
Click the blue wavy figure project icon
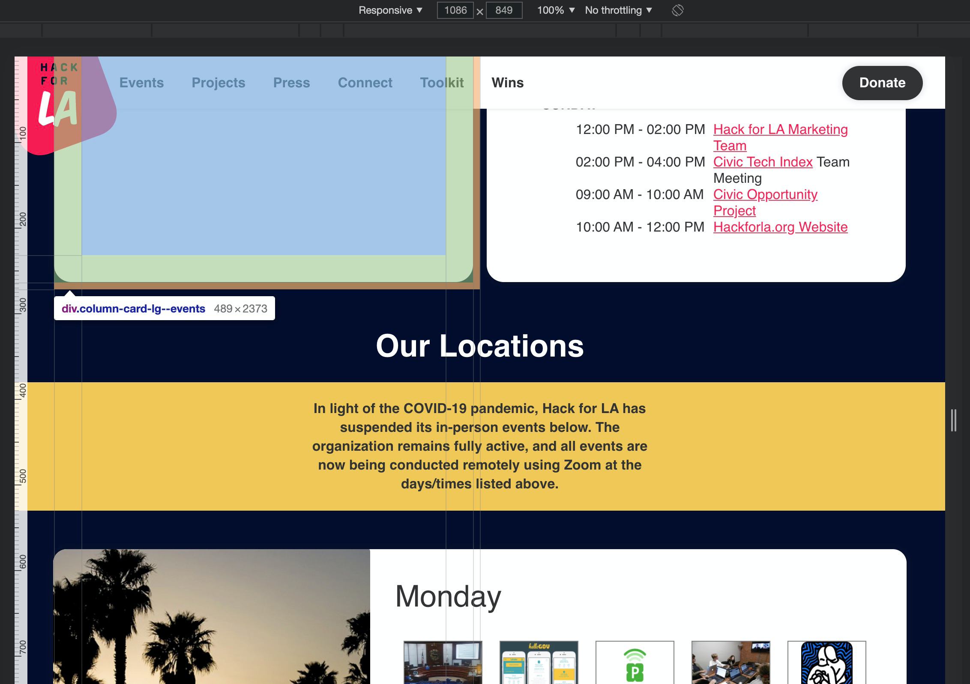pos(826,663)
